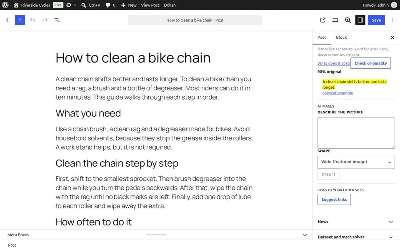Toggle the zoom out view
This screenshot has height=250, width=400.
[x=347, y=20]
